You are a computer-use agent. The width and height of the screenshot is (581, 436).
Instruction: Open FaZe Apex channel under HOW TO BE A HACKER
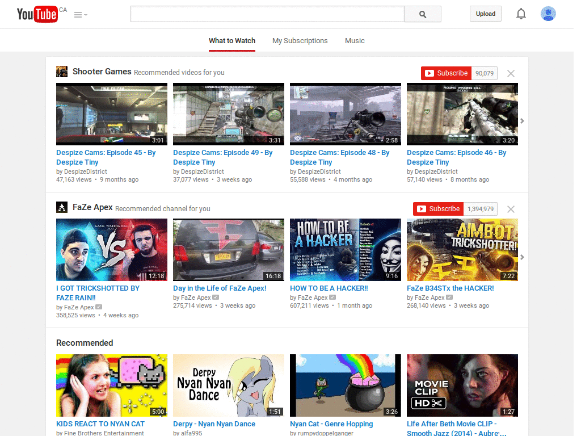pyautogui.click(x=313, y=297)
